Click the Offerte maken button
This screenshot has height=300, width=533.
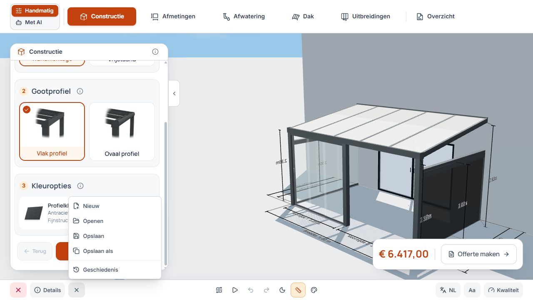pos(479,254)
